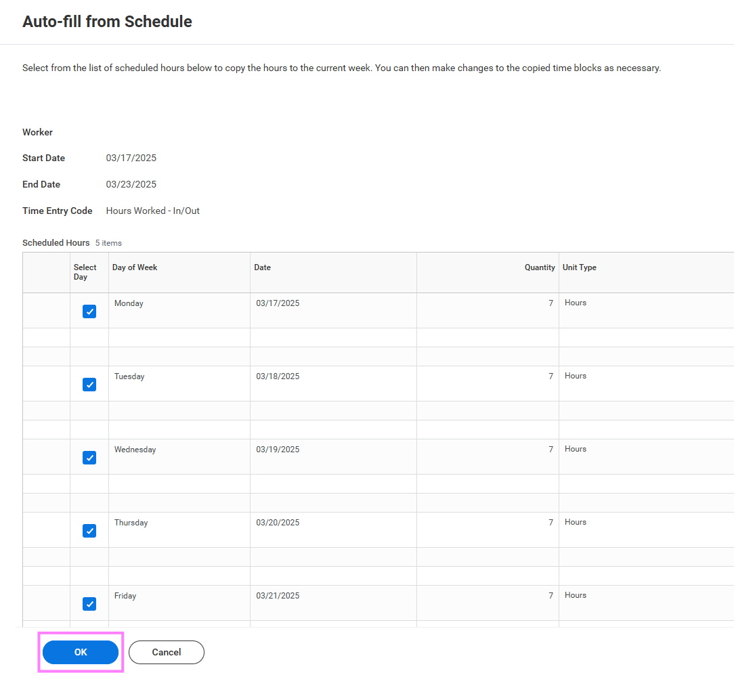734x673 pixels.
Task: Uncheck the Tuesday select day checkbox
Action: coord(89,385)
